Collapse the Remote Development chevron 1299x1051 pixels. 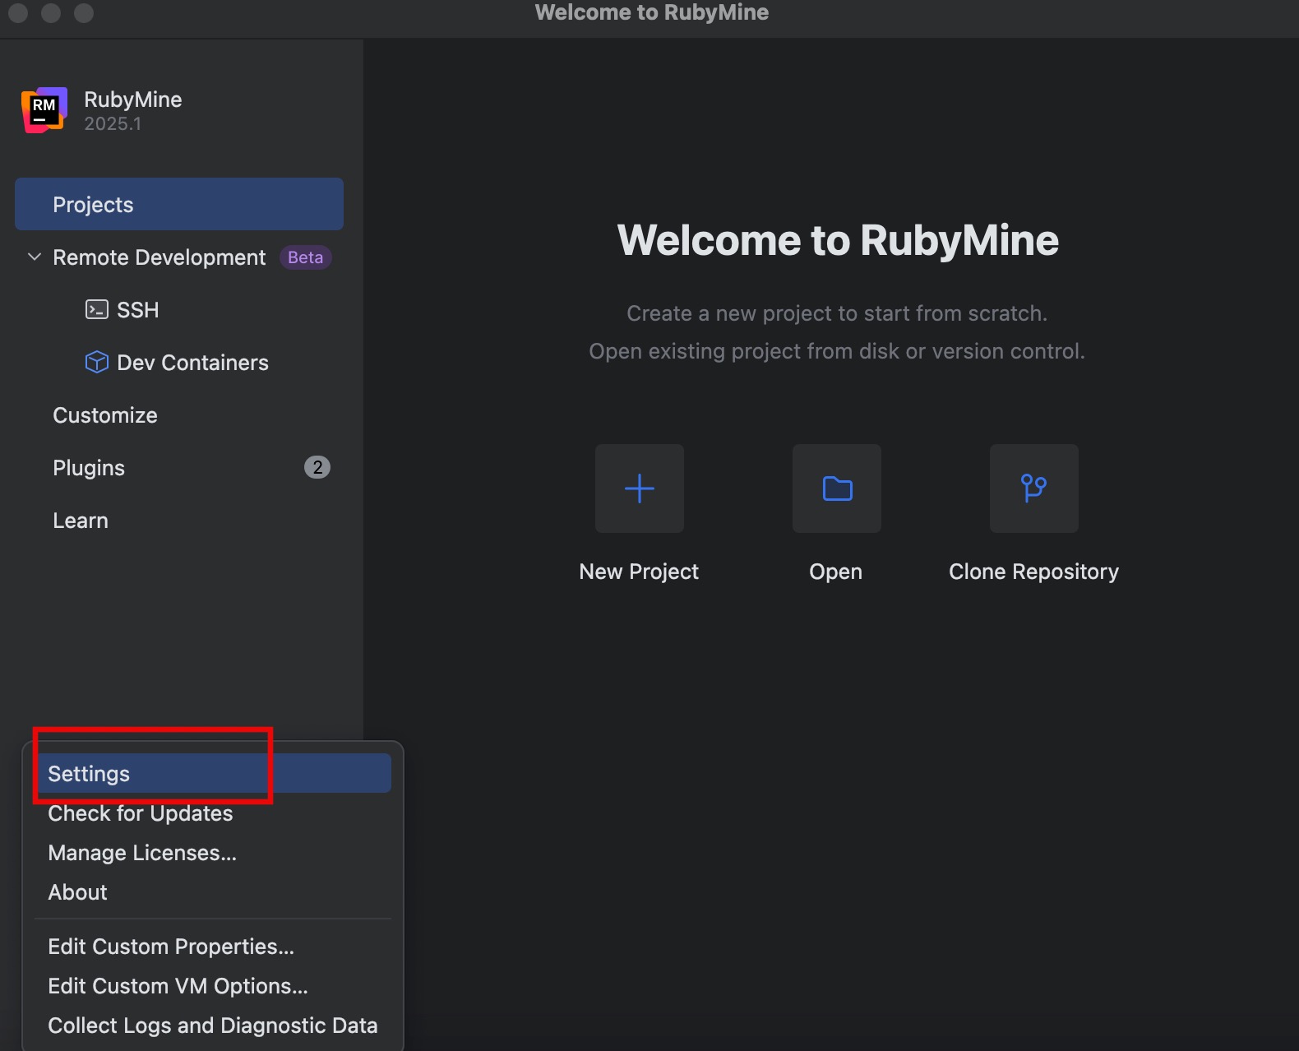(35, 257)
